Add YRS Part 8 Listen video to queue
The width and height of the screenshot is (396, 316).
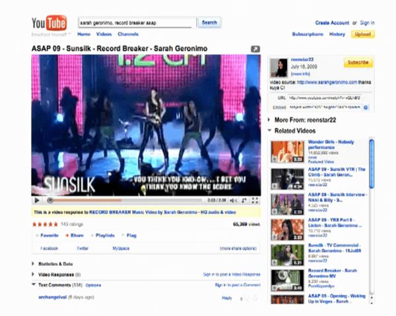[275, 237]
